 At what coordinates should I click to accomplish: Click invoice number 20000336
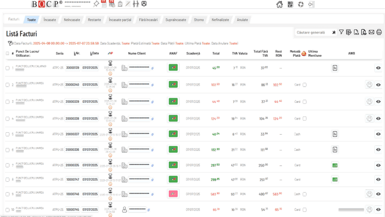point(73,149)
